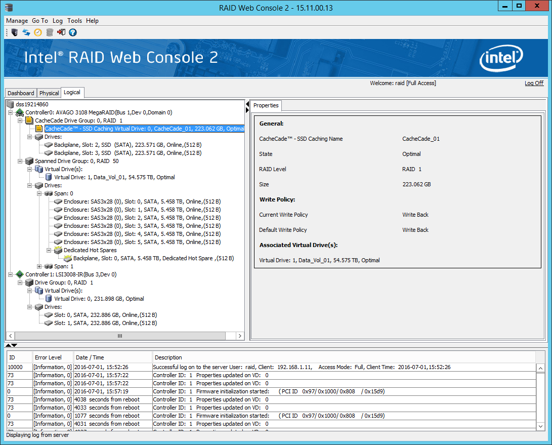The width and height of the screenshot is (552, 445).
Task: Click the blue Refresh arrows toolbar icon
Action: click(x=26, y=32)
